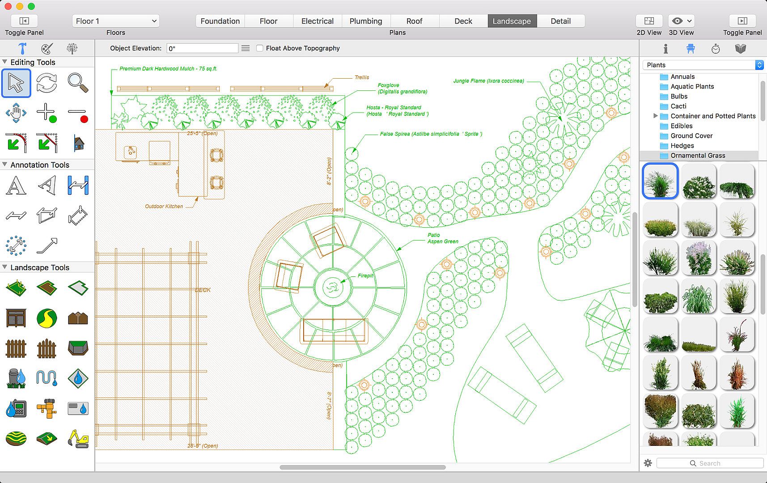This screenshot has width=767, height=483.
Task: Click the 2D View icon
Action: [649, 21]
